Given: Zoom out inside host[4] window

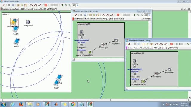Looking at the screenshot, I should point(142,15).
